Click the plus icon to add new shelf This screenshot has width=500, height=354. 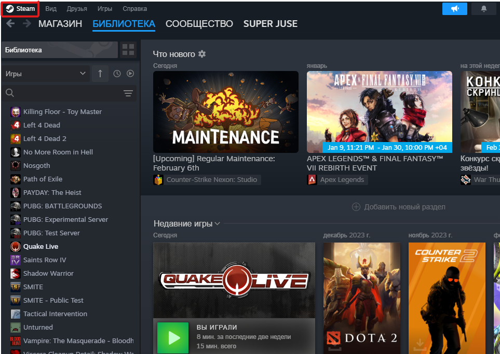coord(356,207)
